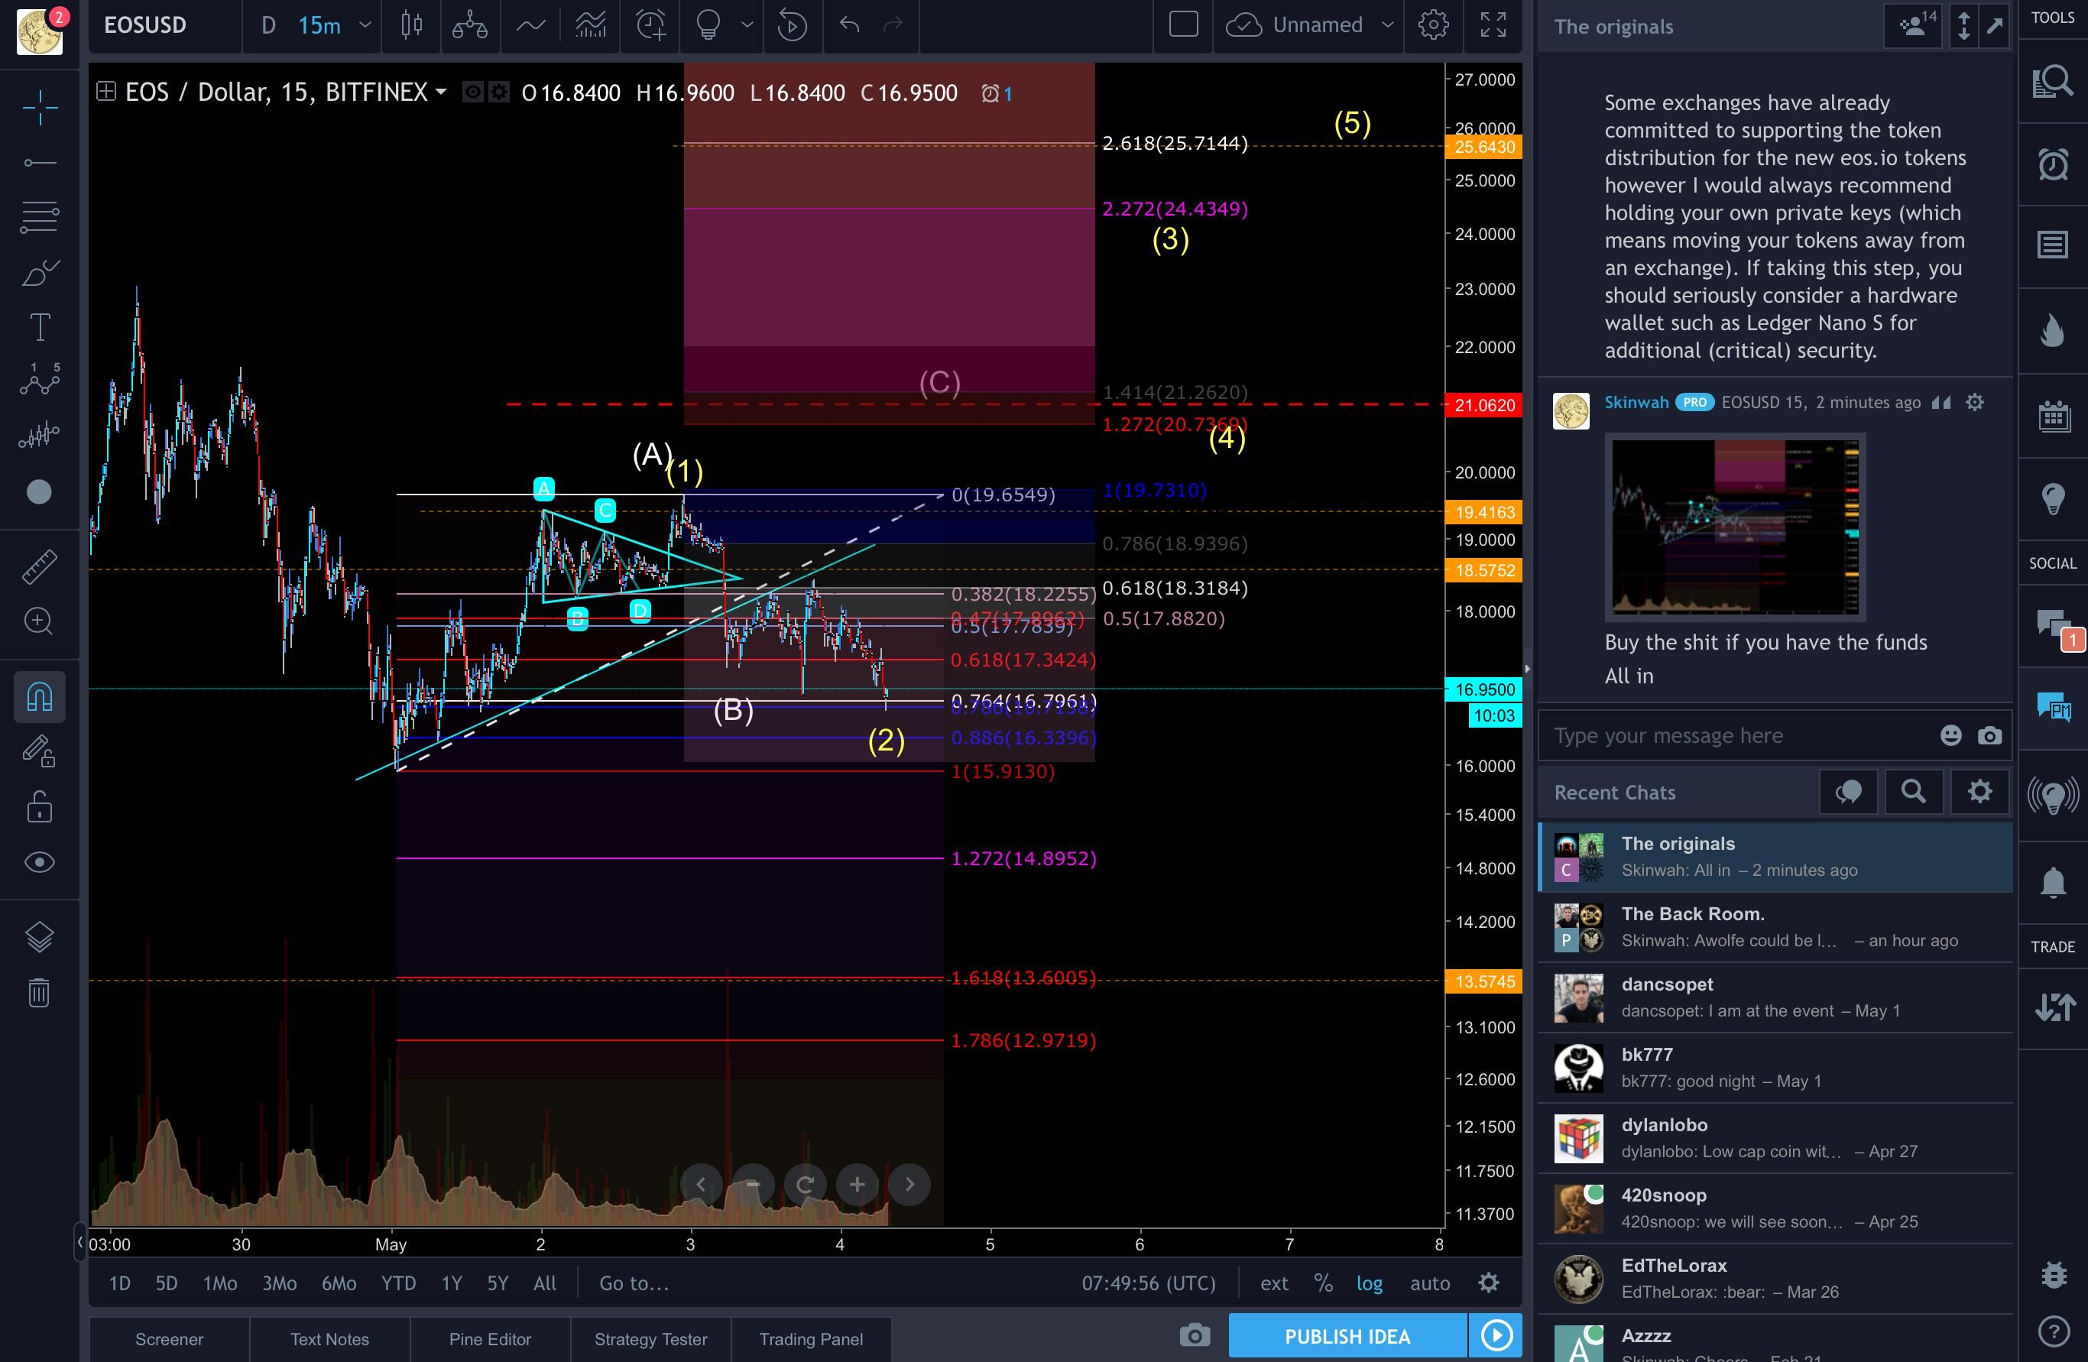Viewport: 2088px width, 1362px height.
Task: Activate the zoom in tool
Action: click(40, 621)
